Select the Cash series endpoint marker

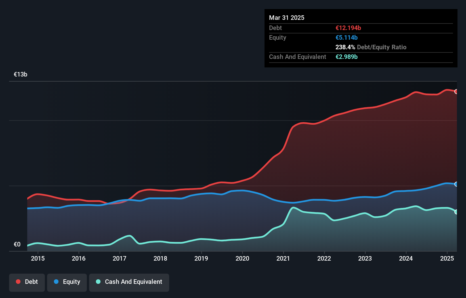coord(456,212)
